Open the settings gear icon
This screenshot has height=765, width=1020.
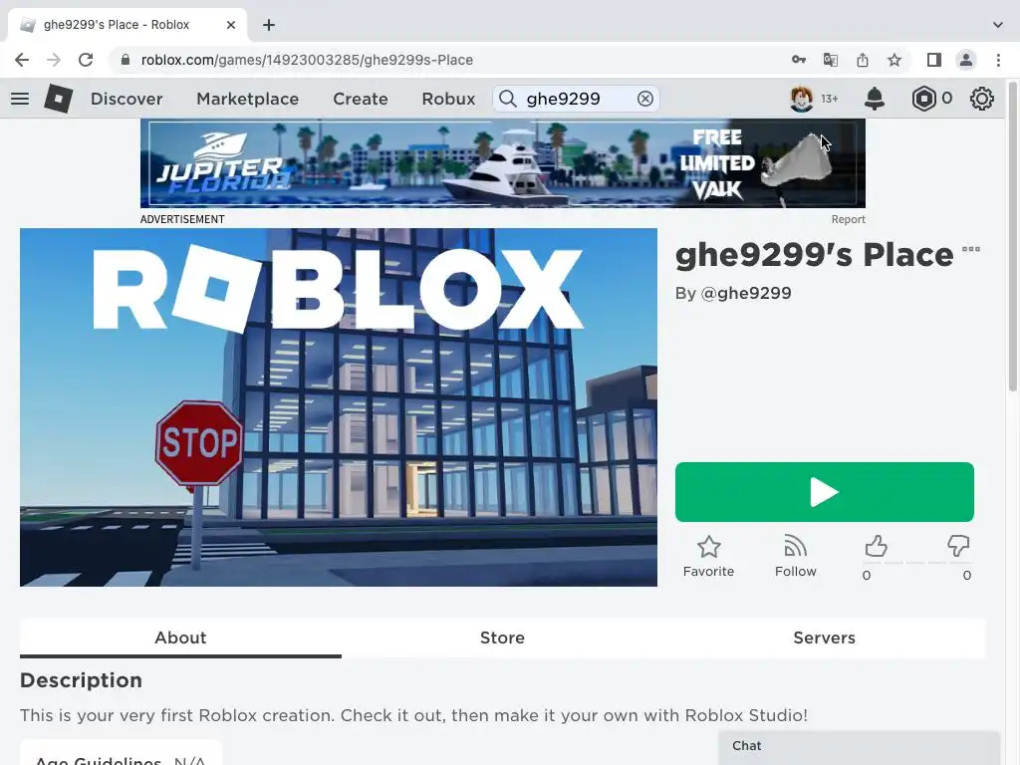pyautogui.click(x=981, y=99)
